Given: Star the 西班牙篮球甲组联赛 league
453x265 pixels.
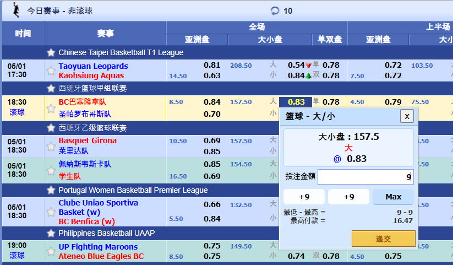Looking at the screenshot, I should 51,88.
